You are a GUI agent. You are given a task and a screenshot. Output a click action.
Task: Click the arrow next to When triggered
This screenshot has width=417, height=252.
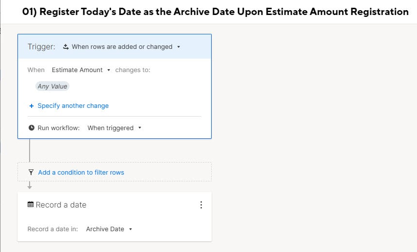click(140, 128)
